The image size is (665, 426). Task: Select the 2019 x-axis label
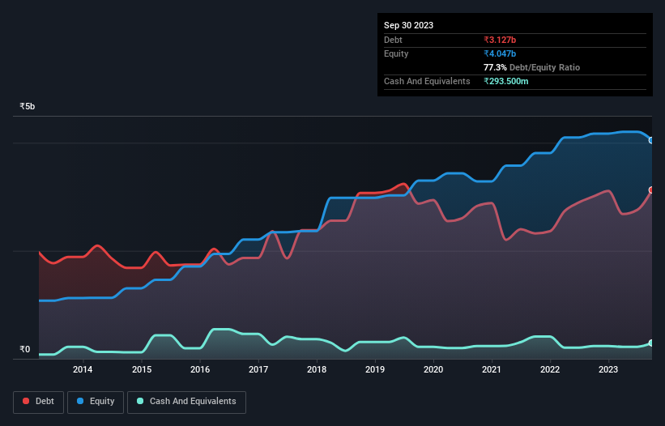point(375,369)
